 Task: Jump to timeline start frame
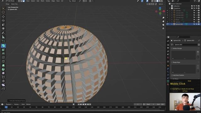click(x=79, y=105)
